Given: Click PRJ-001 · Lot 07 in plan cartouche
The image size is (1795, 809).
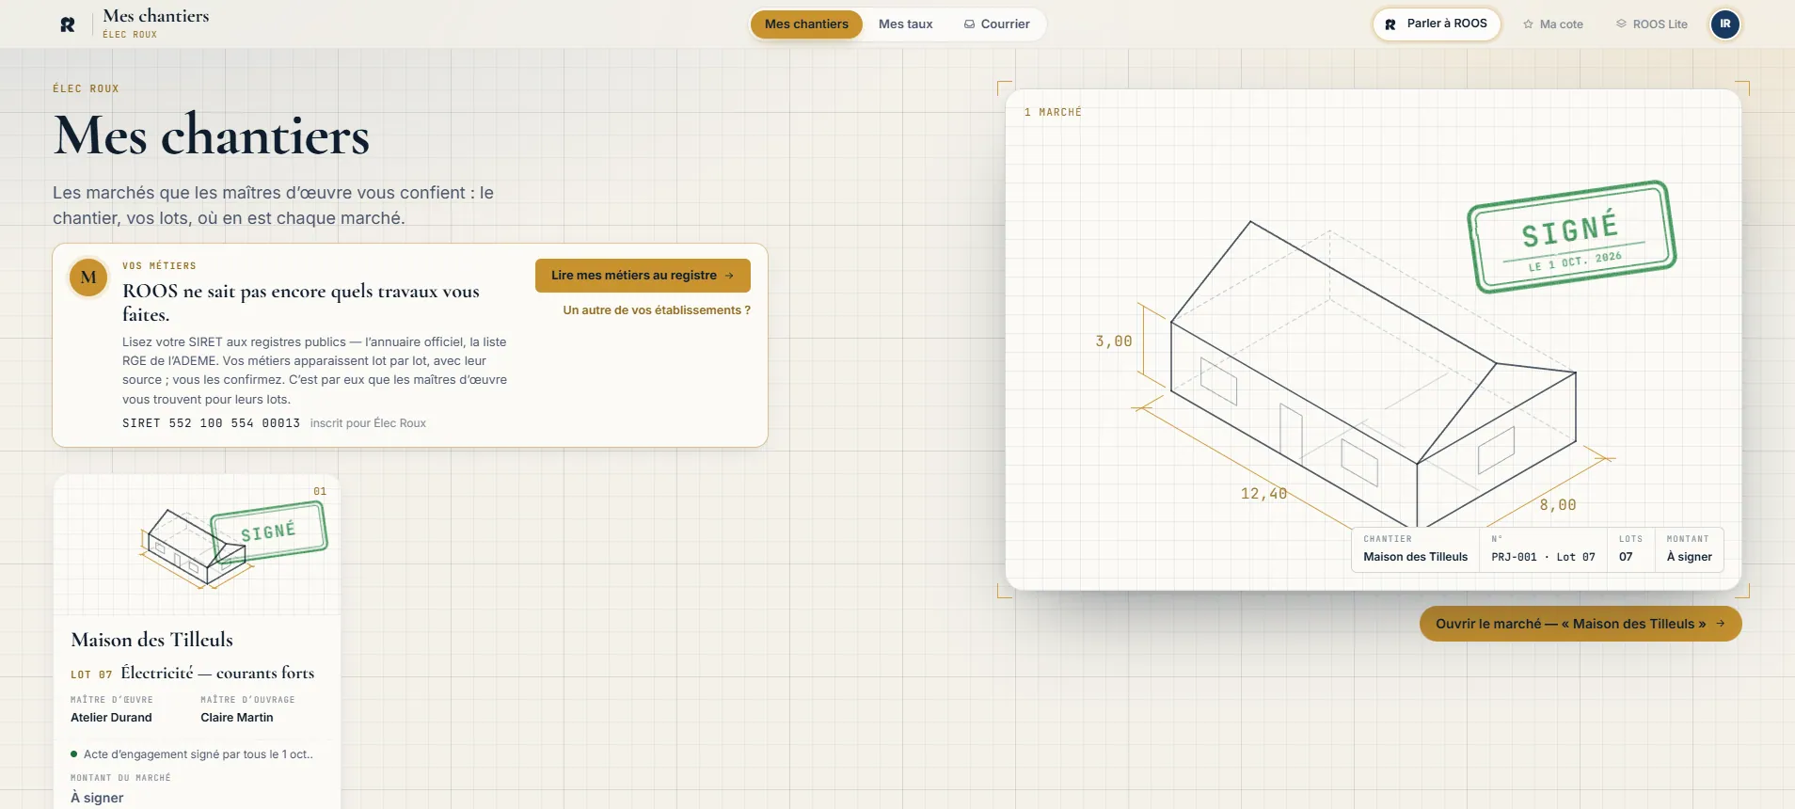Looking at the screenshot, I should click(x=1543, y=557).
